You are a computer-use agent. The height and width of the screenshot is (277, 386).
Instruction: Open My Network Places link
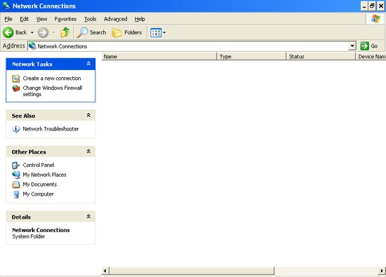[44, 175]
